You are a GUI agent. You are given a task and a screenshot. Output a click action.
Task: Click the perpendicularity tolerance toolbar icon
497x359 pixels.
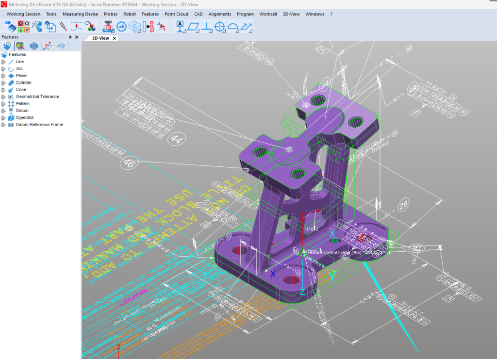click(207, 27)
